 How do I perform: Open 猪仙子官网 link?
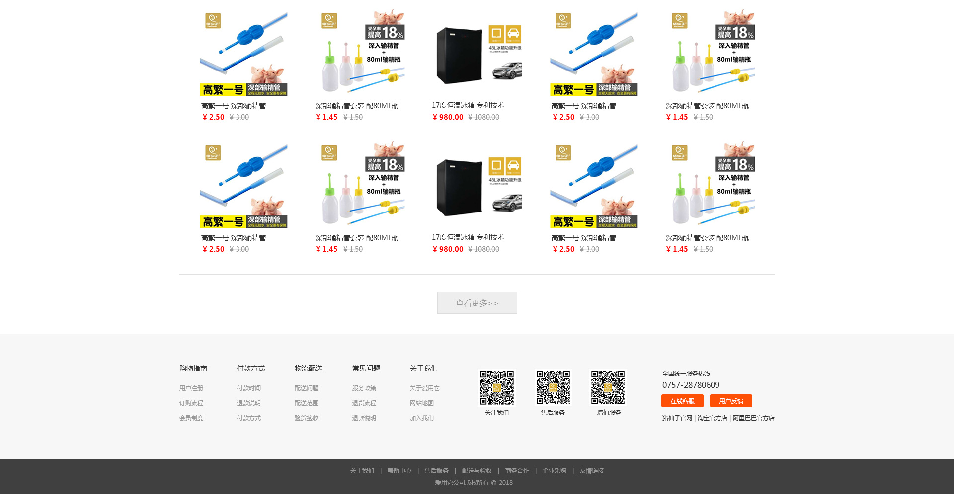tap(677, 418)
